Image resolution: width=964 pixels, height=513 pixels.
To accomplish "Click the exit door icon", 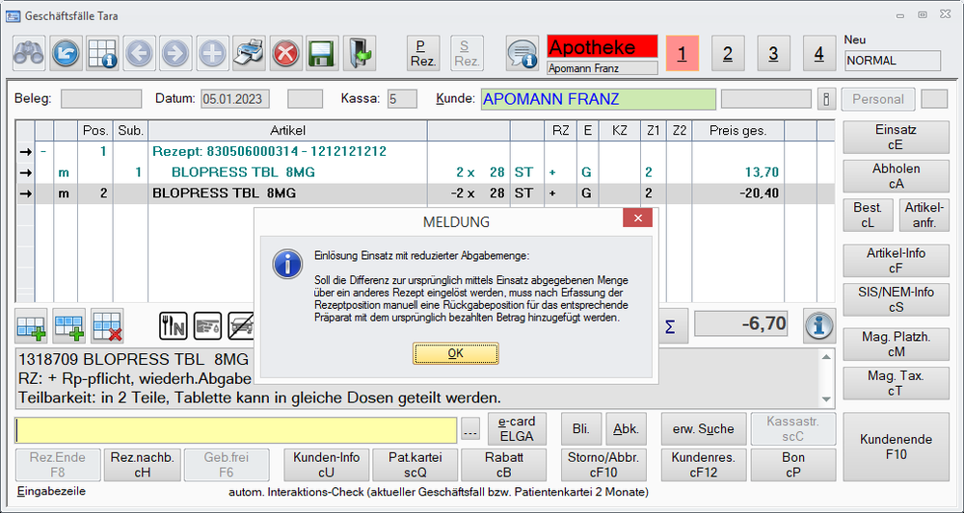I will (359, 52).
